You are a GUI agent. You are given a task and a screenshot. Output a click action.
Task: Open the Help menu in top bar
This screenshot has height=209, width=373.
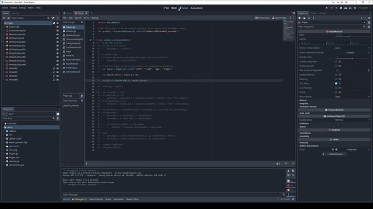coord(38,8)
